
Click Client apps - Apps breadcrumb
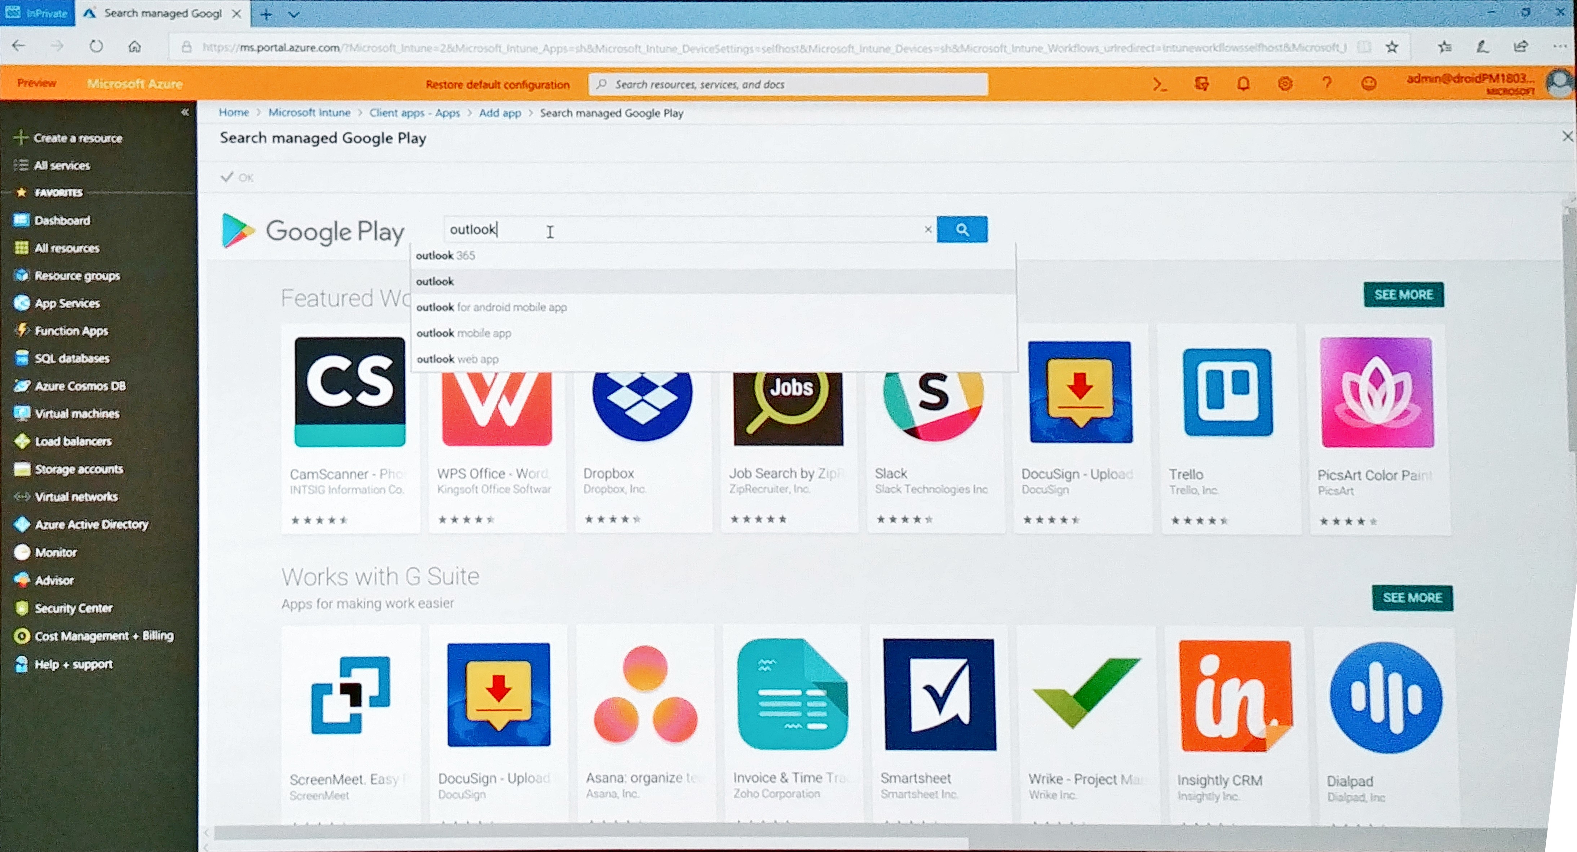415,112
